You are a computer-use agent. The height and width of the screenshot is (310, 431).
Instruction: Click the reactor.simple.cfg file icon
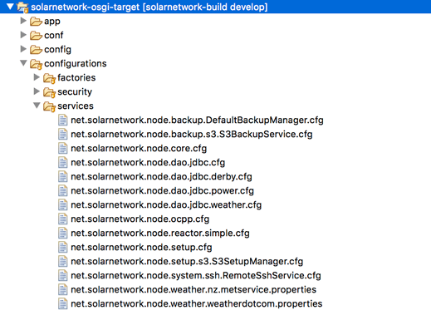pos(63,234)
